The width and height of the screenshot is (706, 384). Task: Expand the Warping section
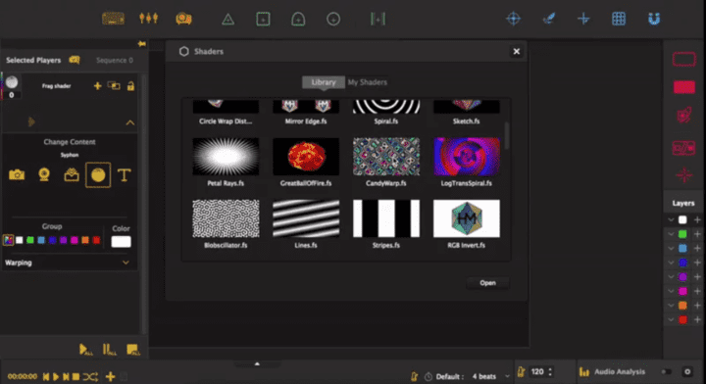(x=126, y=263)
